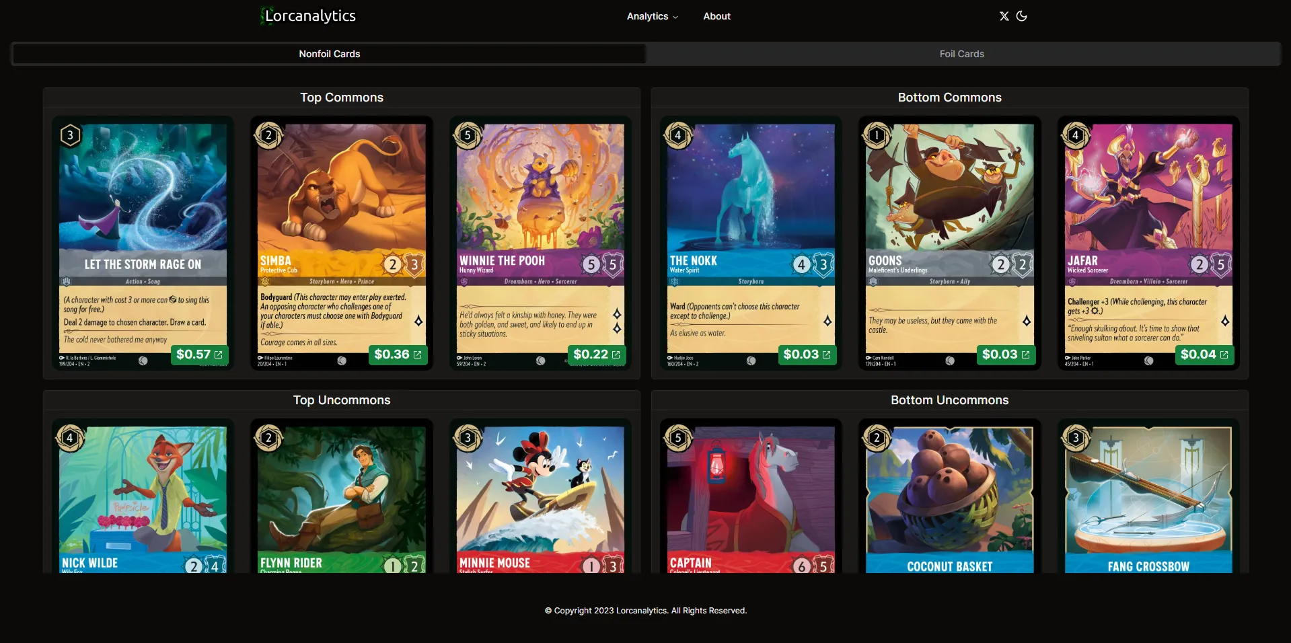Open the Goons $0.03 price link
The image size is (1291, 643).
point(1006,354)
